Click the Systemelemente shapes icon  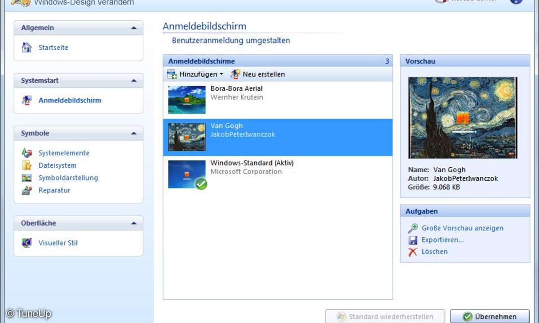point(27,153)
